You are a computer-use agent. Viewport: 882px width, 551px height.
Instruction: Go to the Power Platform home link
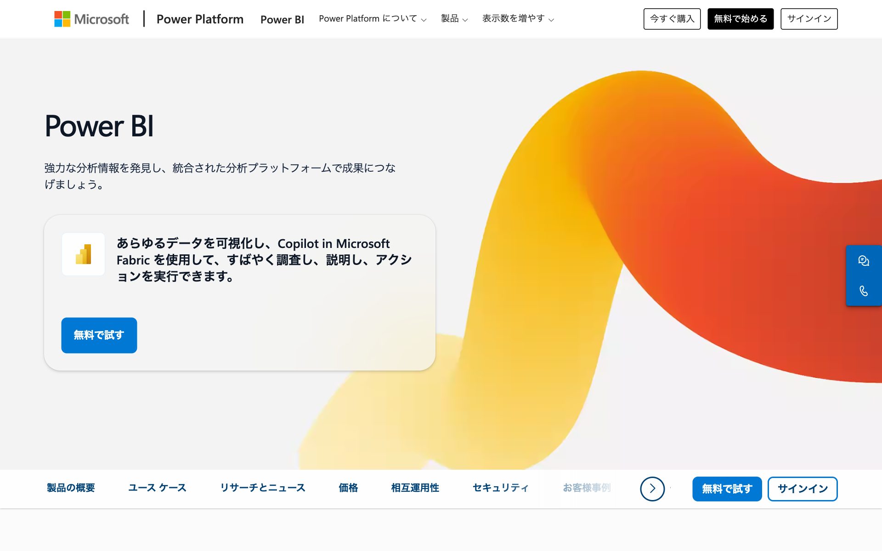(200, 19)
